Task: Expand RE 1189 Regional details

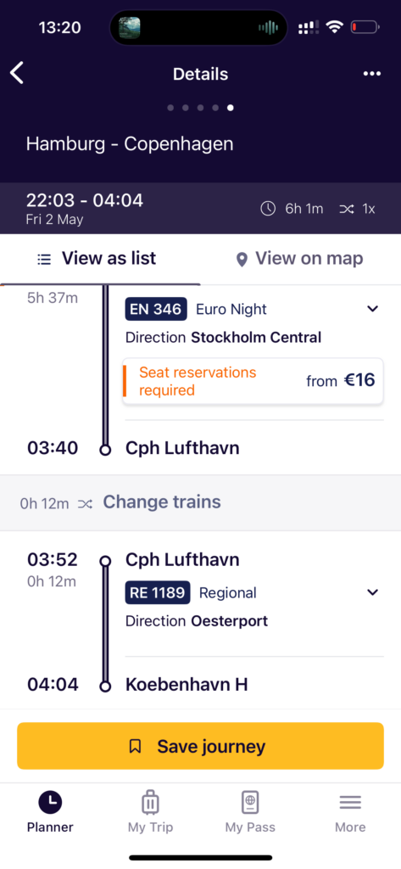Action: pyautogui.click(x=373, y=592)
